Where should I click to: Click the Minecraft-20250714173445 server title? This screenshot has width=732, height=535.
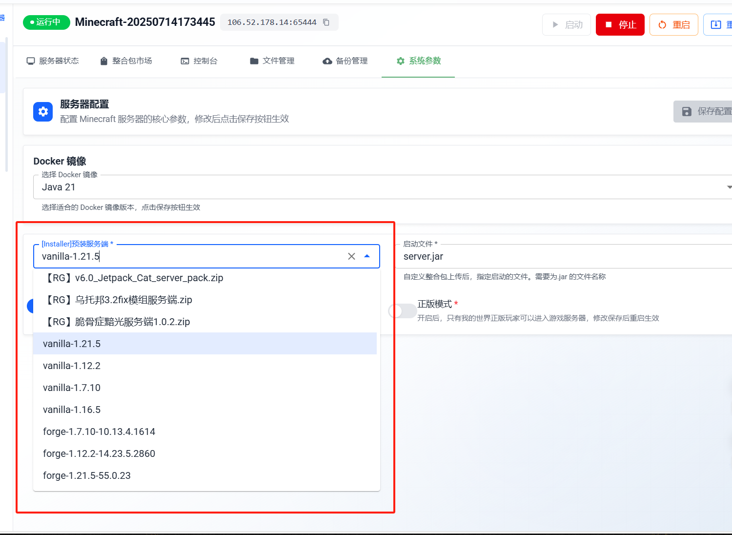pos(145,22)
